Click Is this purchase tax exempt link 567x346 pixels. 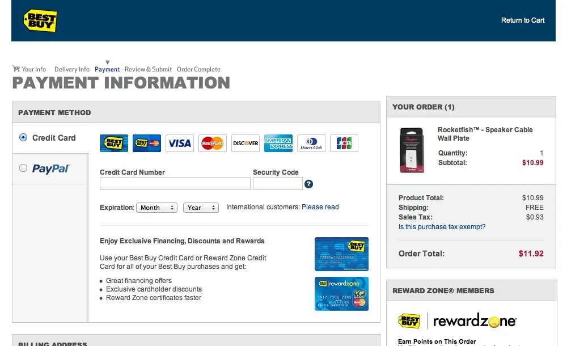click(442, 226)
